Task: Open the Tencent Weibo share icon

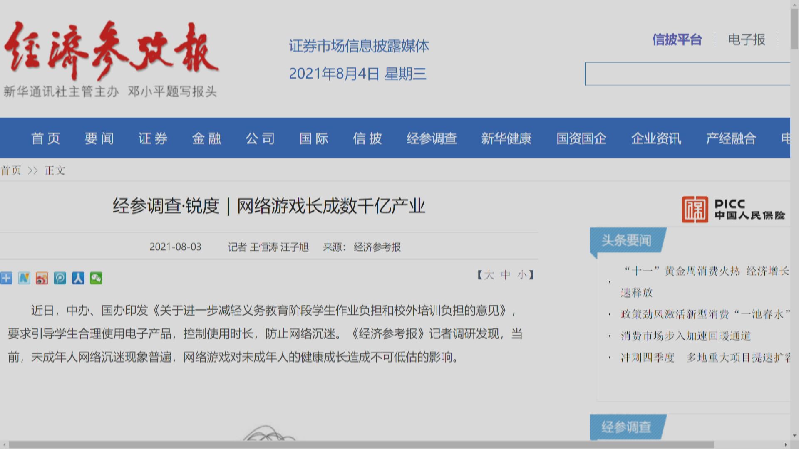Action: (60, 279)
